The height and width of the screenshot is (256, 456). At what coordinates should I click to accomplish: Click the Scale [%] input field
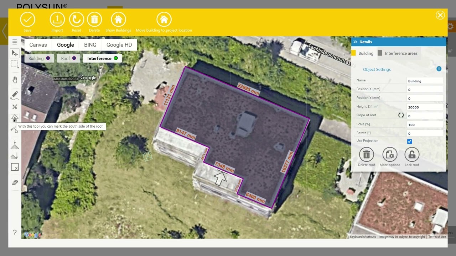pos(425,125)
